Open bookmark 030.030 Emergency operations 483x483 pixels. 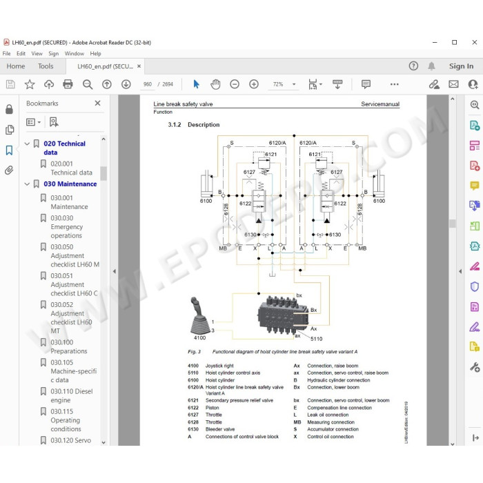pyautogui.click(x=66, y=227)
